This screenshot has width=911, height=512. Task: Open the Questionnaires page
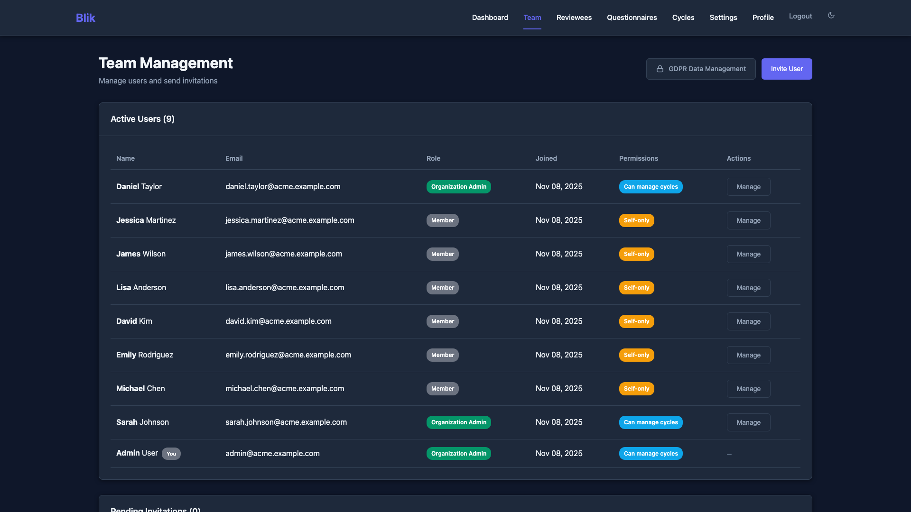coord(632,17)
